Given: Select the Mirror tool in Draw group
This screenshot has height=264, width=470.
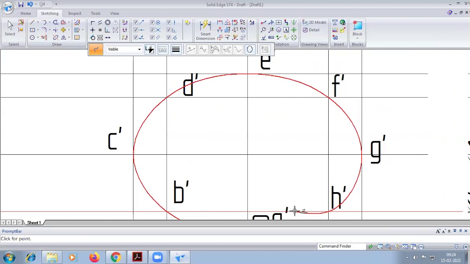Looking at the screenshot, I should click(64, 37).
